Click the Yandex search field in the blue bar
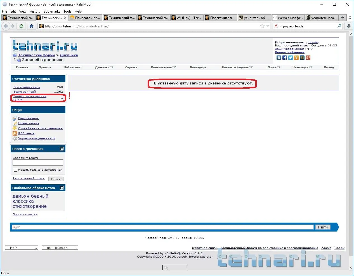Viewport: 354px width, 276px height. (162, 227)
